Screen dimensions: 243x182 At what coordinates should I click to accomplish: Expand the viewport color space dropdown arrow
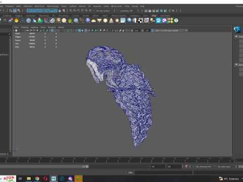coord(186,30)
